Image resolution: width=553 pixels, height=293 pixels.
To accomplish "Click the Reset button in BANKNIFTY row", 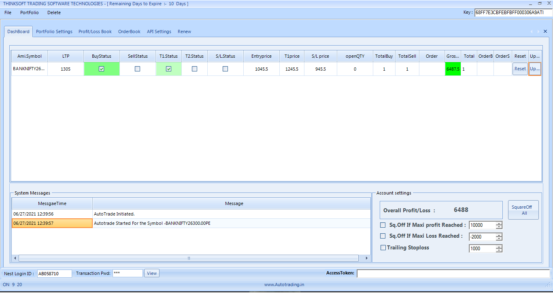I will (520, 69).
